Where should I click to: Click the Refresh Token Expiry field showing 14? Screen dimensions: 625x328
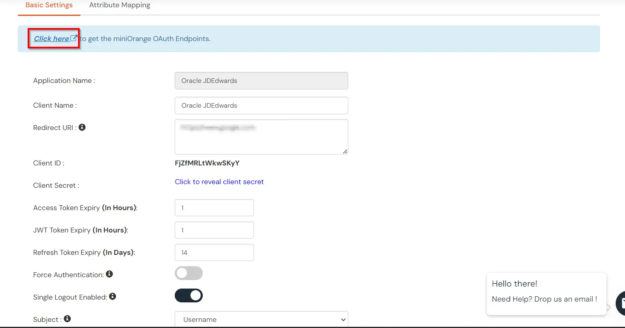tap(214, 252)
